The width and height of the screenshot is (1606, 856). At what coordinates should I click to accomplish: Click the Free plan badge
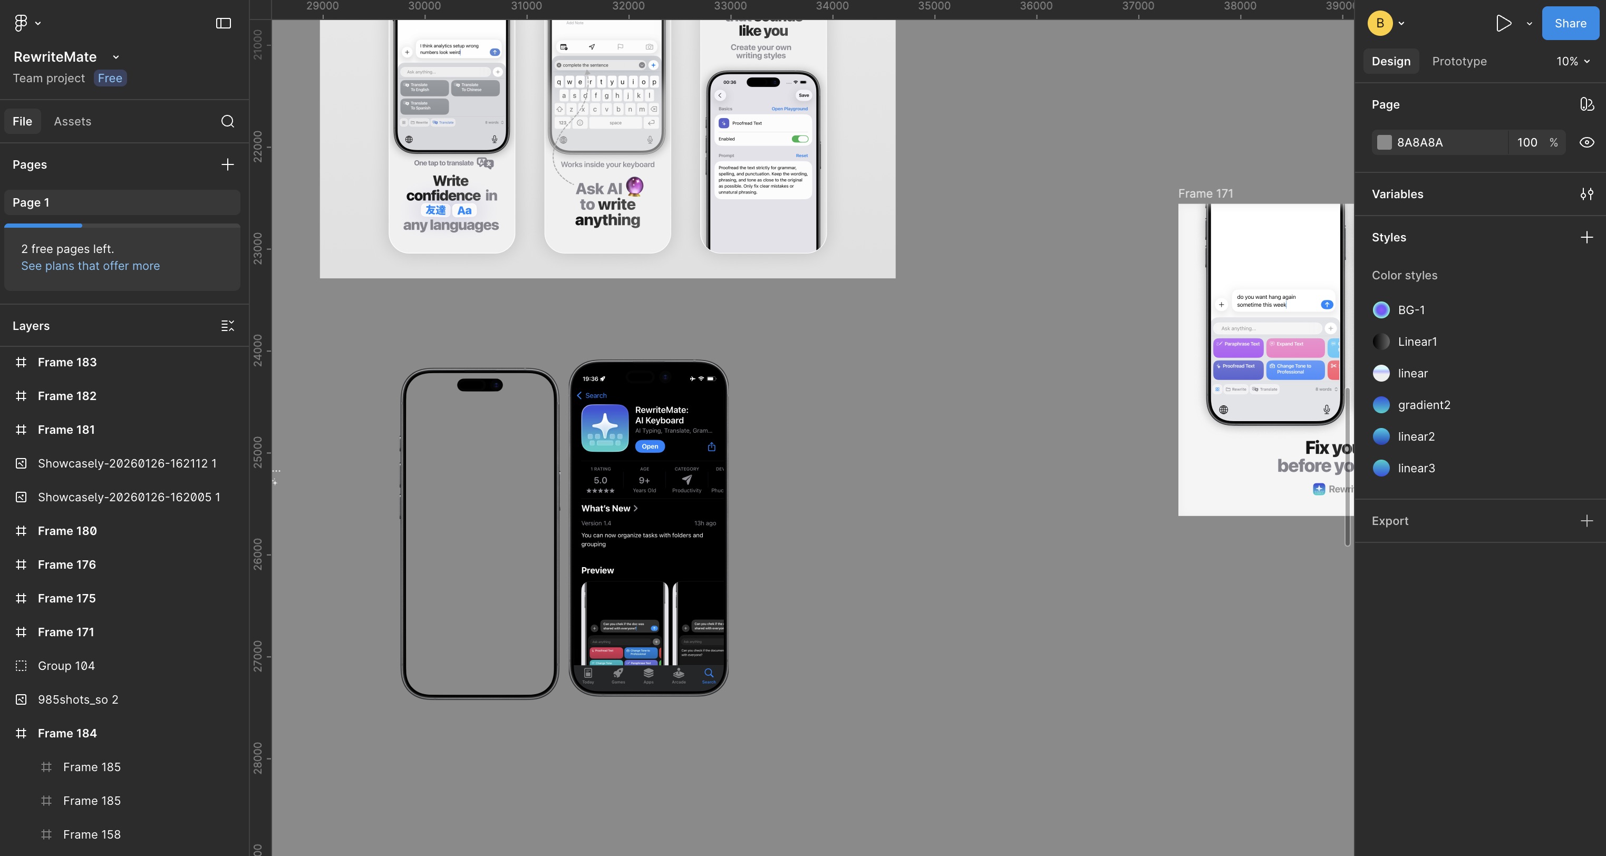tap(110, 78)
